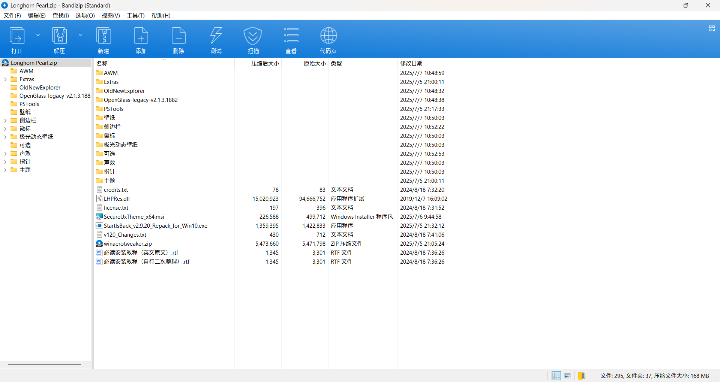Click the 解压 (Extract) toolbar icon

tap(59, 36)
